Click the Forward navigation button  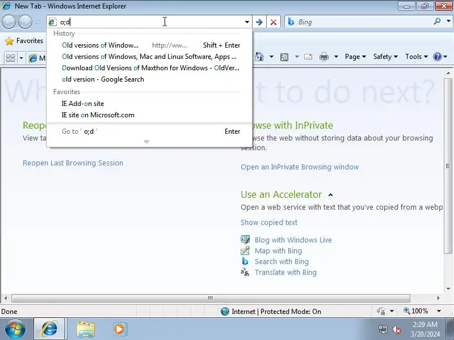click(26, 22)
